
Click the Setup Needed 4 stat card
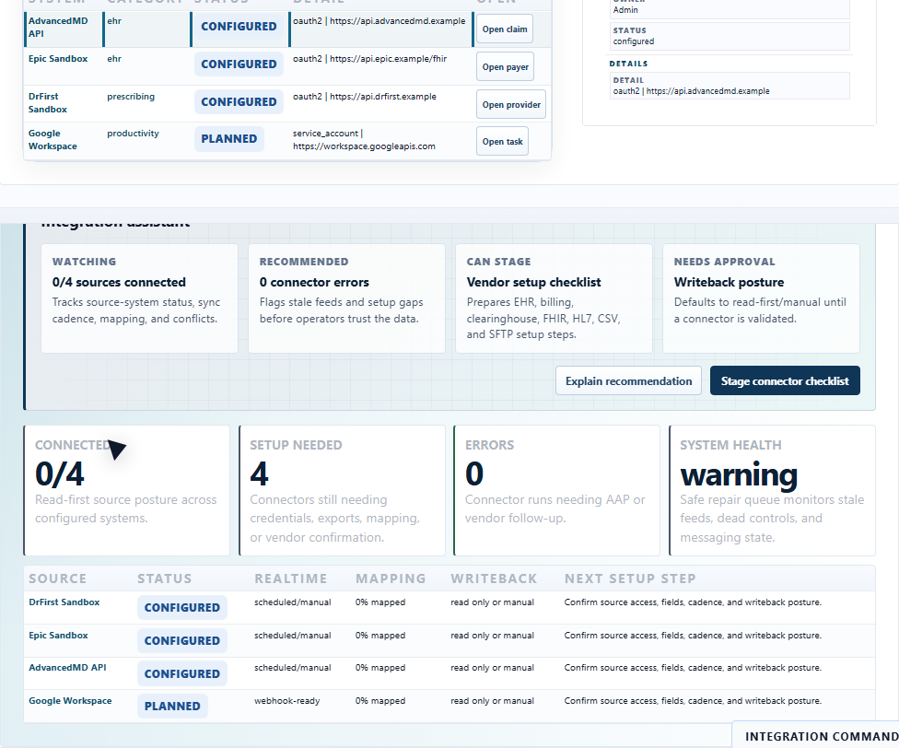342,491
